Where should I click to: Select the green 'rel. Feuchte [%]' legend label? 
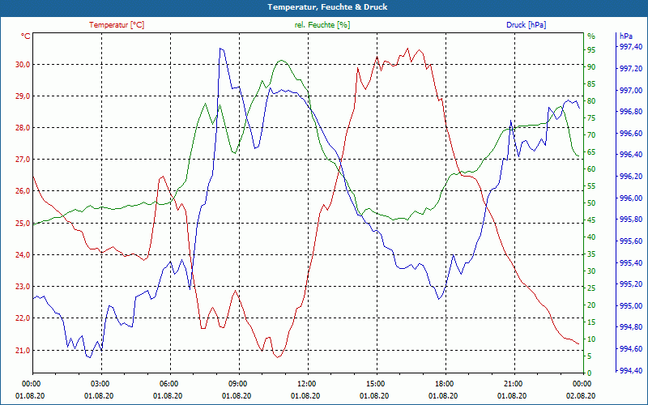point(322,25)
